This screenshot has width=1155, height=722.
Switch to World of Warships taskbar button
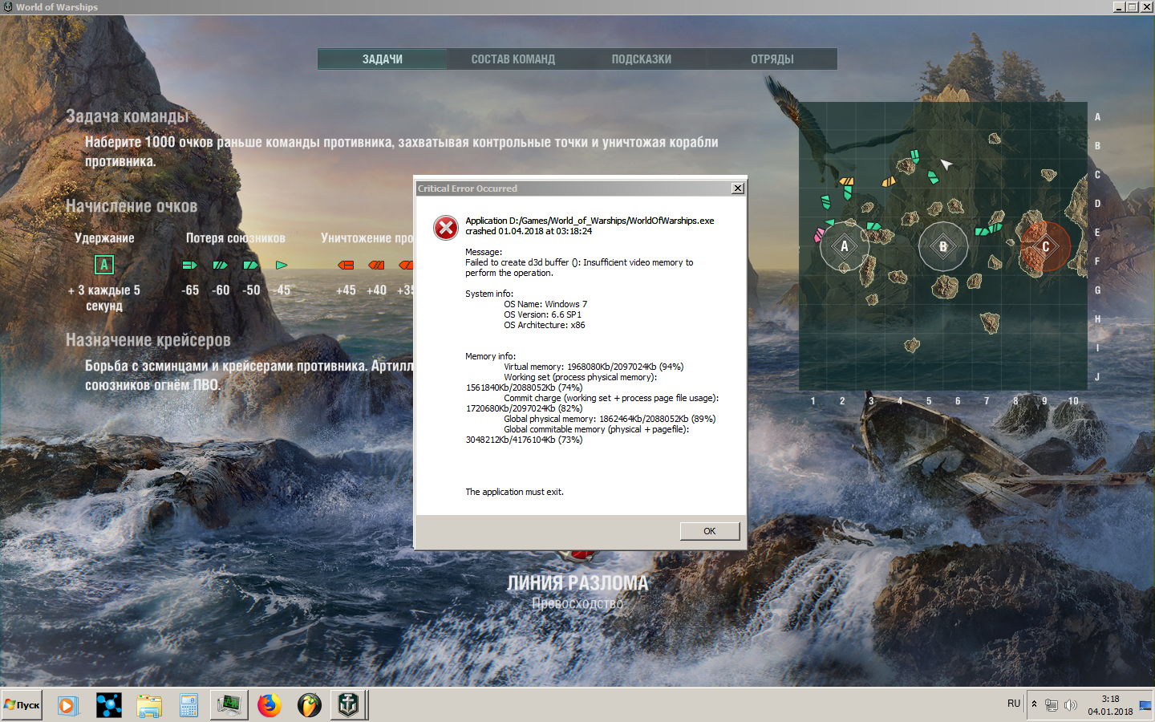348,705
